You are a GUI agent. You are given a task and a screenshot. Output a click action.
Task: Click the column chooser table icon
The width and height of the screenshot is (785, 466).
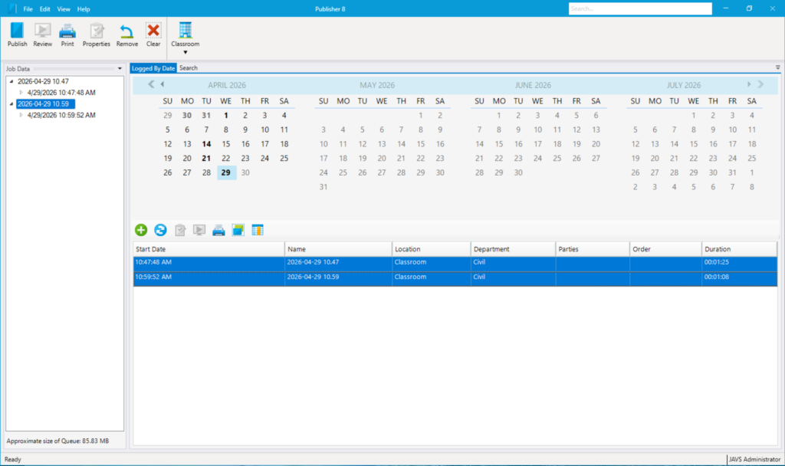[x=258, y=230]
